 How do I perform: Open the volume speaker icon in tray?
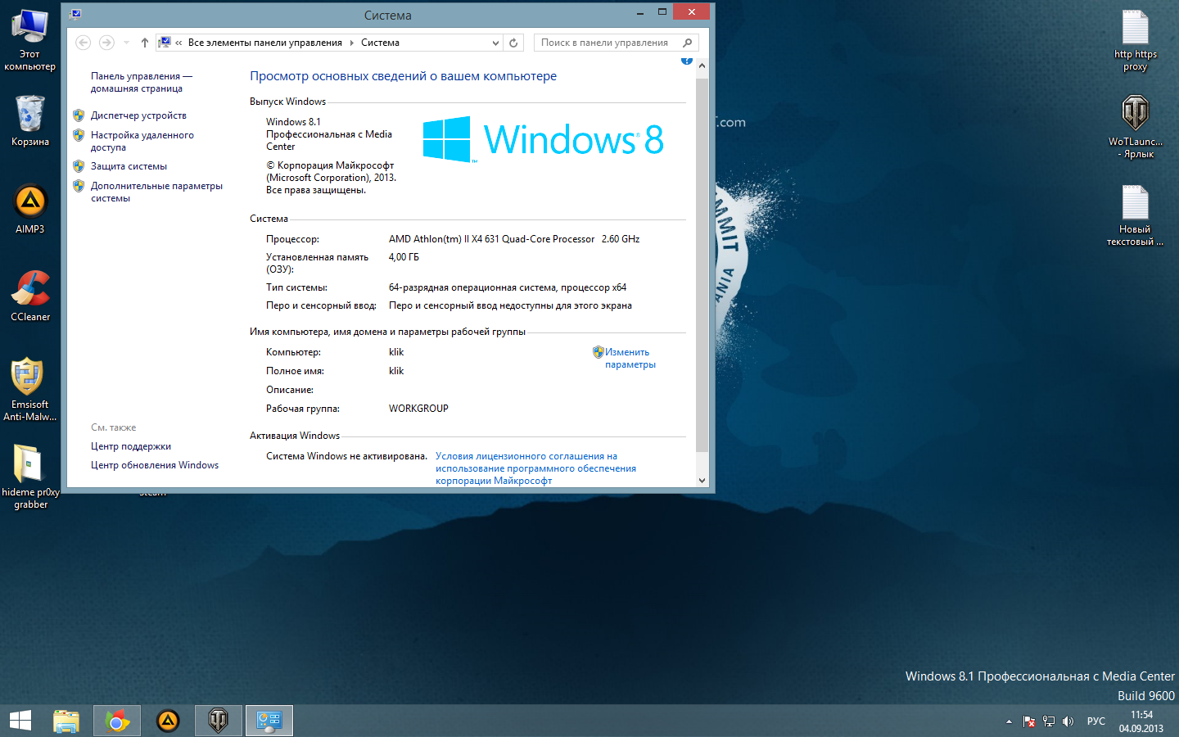pyautogui.click(x=1068, y=721)
